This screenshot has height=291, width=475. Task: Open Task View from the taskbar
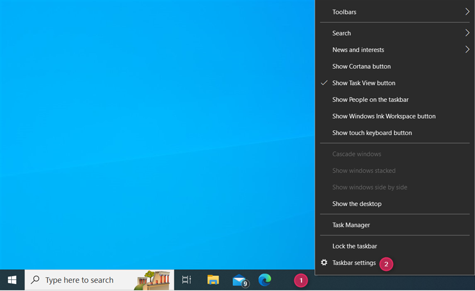186,280
